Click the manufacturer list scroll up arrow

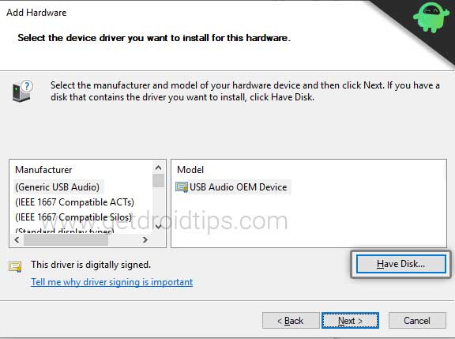click(159, 168)
